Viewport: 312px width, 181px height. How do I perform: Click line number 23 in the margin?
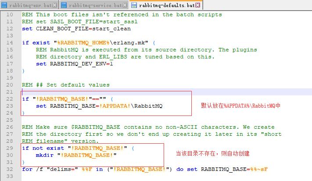point(10,106)
